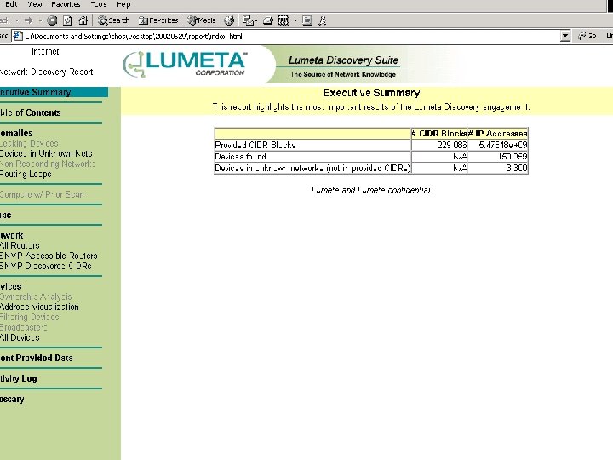Open SNMP Accessible Routers link
613x460 pixels.
(x=49, y=256)
